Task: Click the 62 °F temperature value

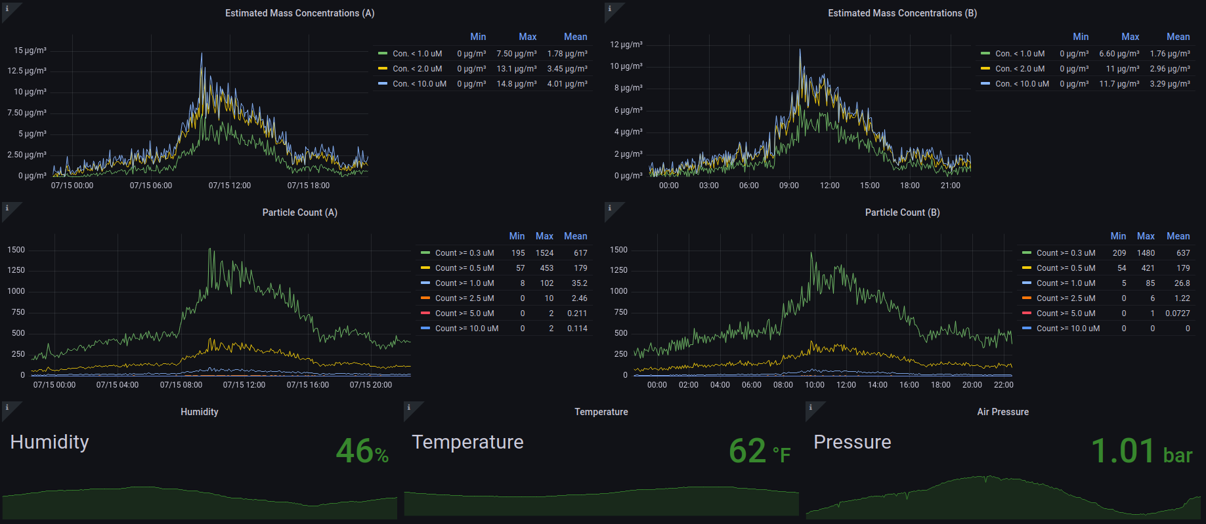Action: tap(760, 451)
